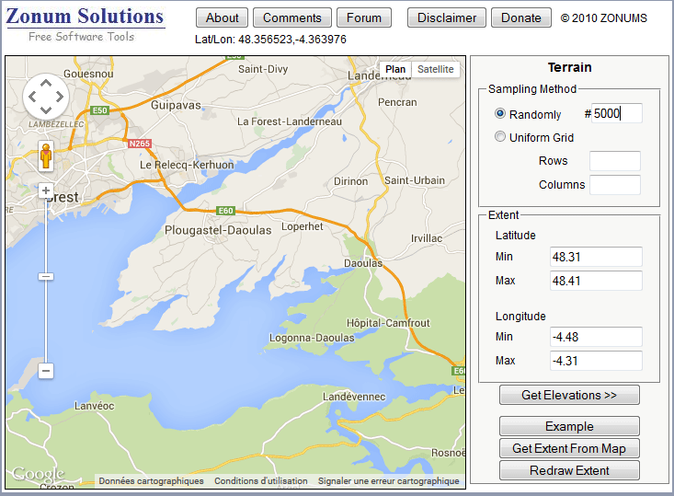Click the Gouesnou map label

click(88, 74)
